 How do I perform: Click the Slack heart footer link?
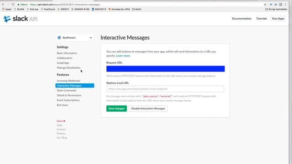pyautogui.click(x=61, y=121)
